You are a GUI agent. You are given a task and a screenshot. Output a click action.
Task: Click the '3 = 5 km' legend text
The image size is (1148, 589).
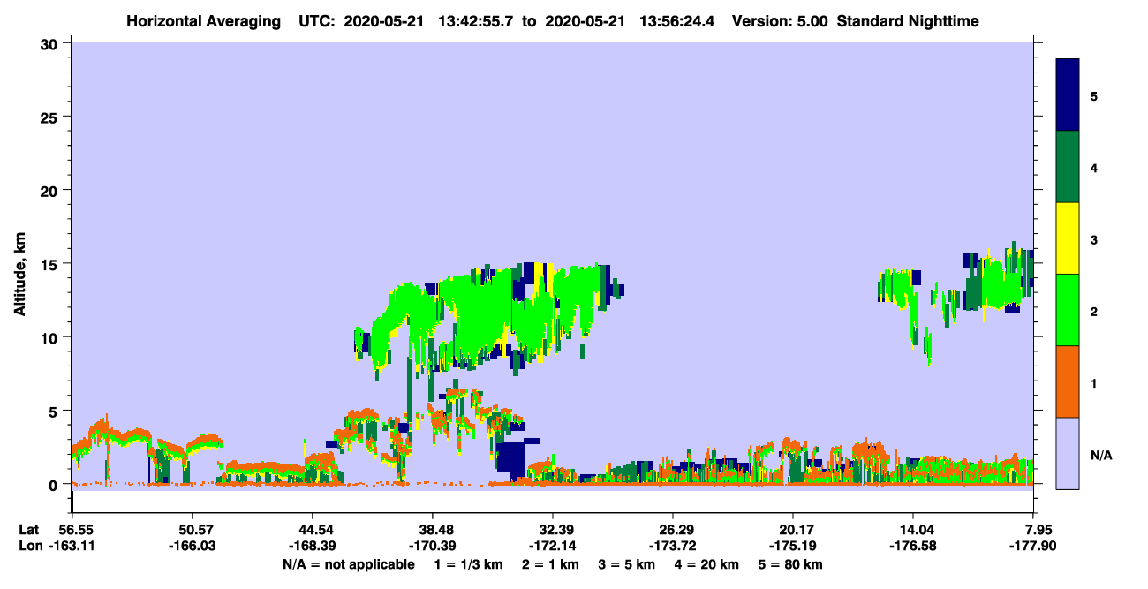(x=627, y=564)
